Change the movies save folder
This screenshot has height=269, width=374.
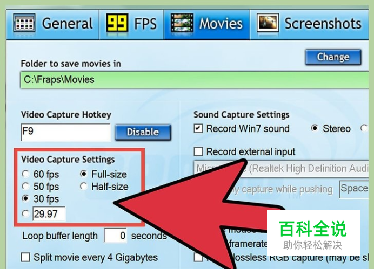click(333, 57)
